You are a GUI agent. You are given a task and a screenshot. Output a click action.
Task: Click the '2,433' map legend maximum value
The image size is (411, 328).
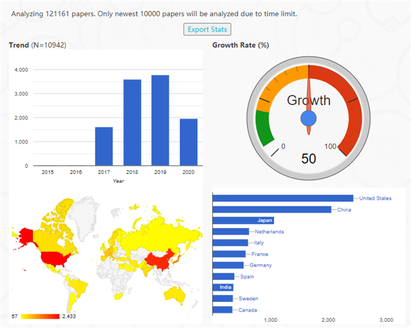pyautogui.click(x=69, y=316)
